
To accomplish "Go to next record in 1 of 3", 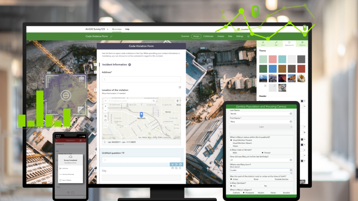I will pos(291,127).
